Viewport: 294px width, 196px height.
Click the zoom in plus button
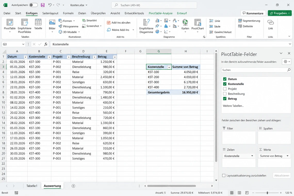coord(281,193)
